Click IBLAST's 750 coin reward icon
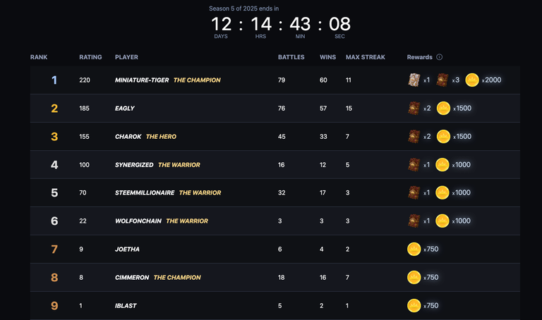 tap(414, 305)
